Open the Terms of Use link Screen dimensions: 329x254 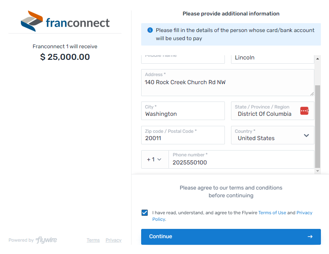272,213
